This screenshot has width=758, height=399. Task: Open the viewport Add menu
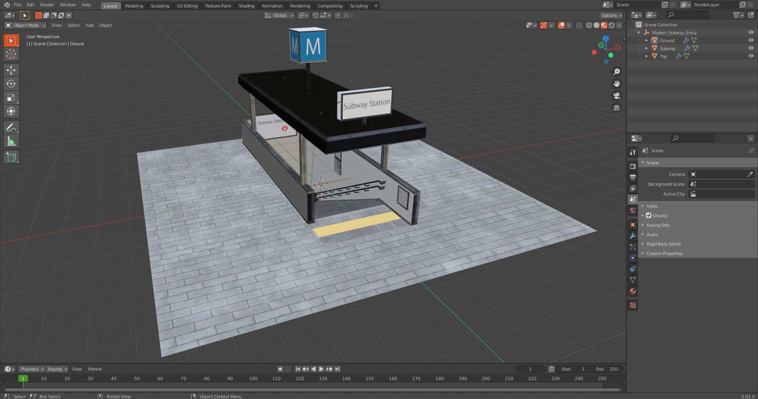coord(90,25)
